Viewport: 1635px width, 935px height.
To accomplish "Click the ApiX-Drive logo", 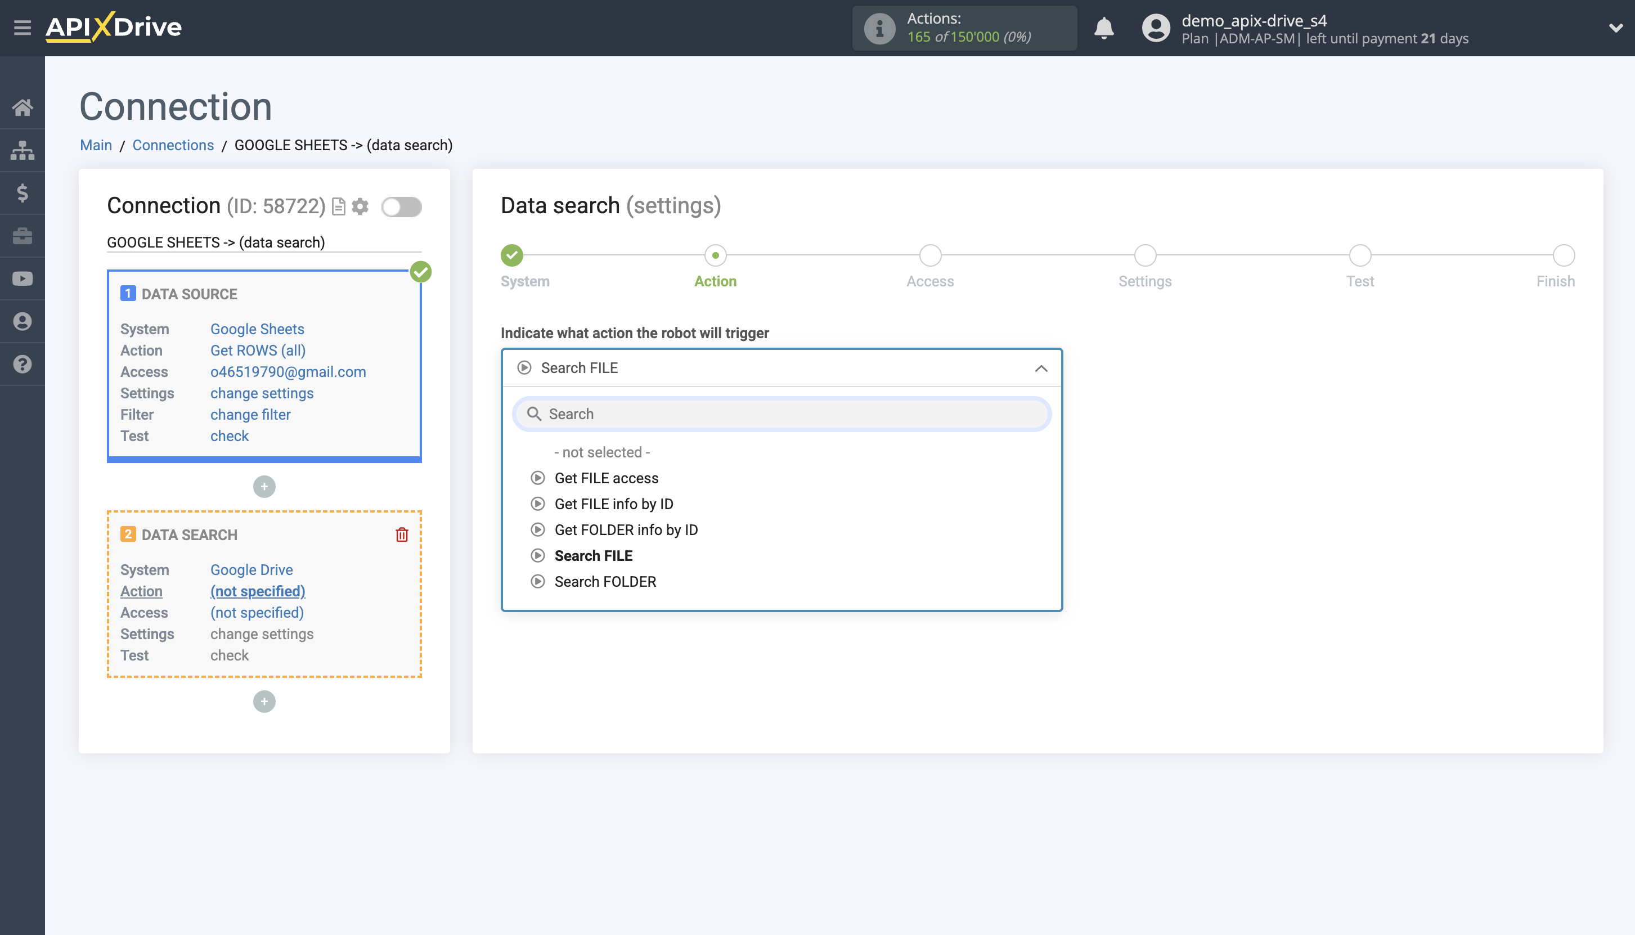I will click(114, 27).
